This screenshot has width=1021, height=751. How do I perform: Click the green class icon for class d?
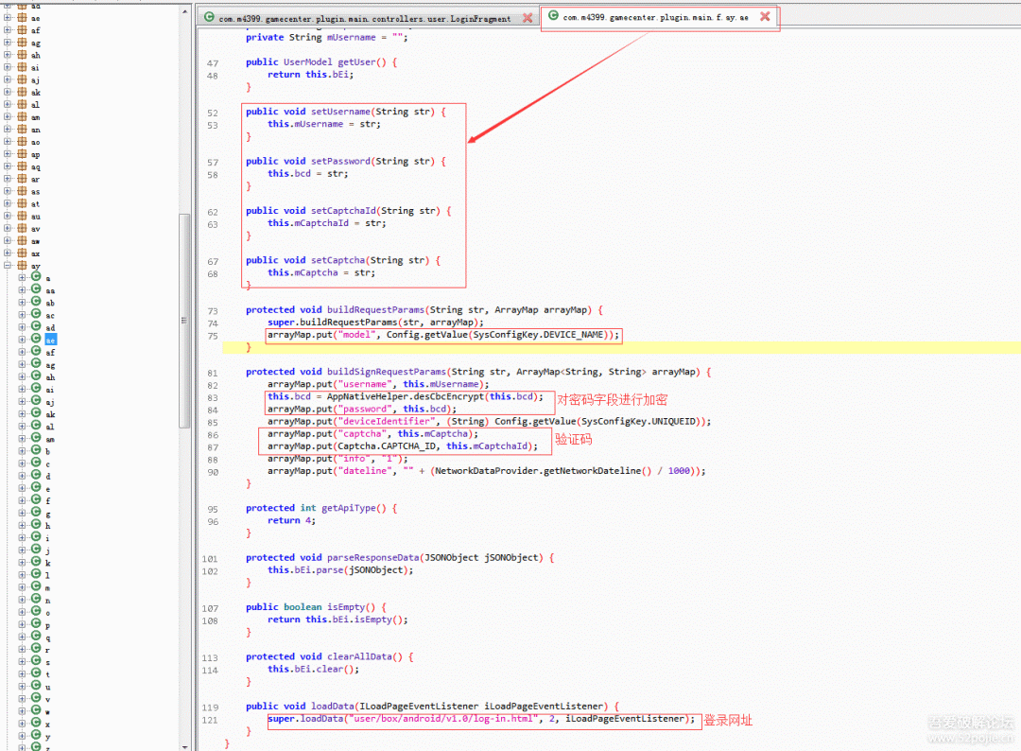37,474
